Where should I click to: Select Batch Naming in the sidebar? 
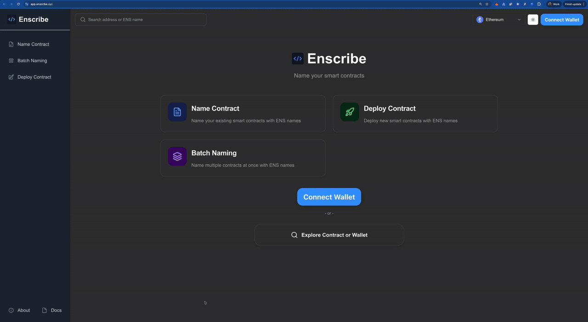[x=32, y=61]
